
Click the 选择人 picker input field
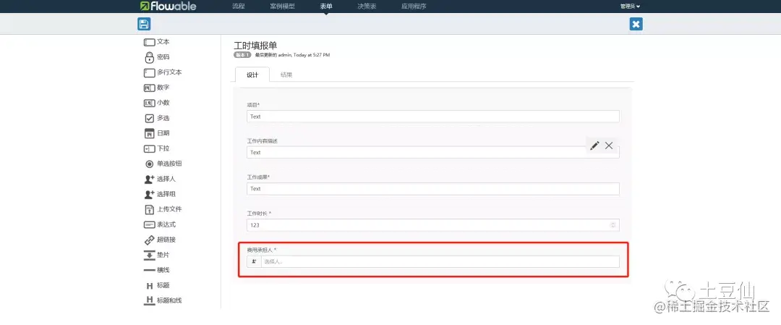tap(440, 261)
